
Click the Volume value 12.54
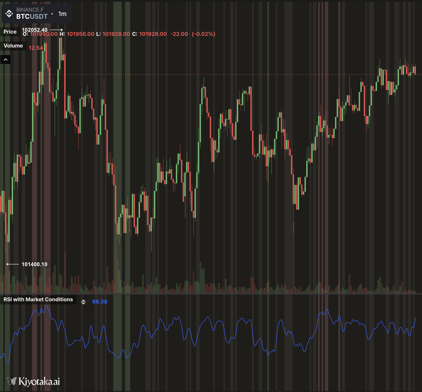pos(36,48)
